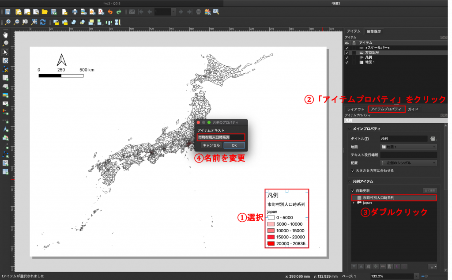Screen dimensions: 452x280
Task: Switch to the 編集履歴 tab
Action: click(x=374, y=31)
